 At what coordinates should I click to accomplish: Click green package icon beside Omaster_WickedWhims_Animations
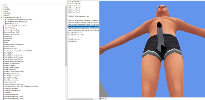3,84
